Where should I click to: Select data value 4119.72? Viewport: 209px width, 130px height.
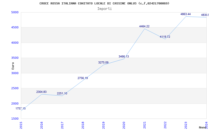pyautogui.click(x=165, y=37)
